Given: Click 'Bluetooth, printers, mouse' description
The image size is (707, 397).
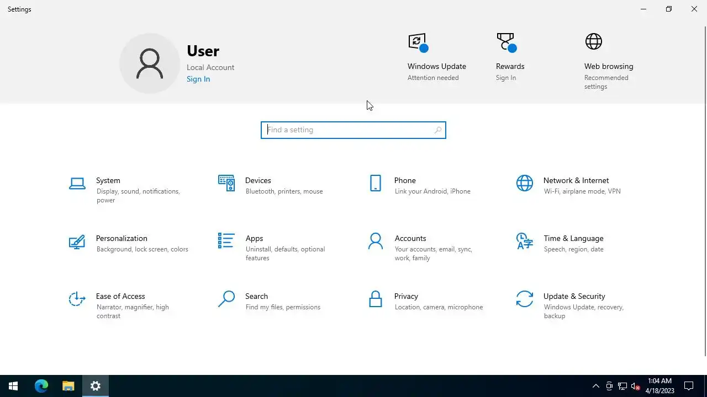Looking at the screenshot, I should pos(284,191).
